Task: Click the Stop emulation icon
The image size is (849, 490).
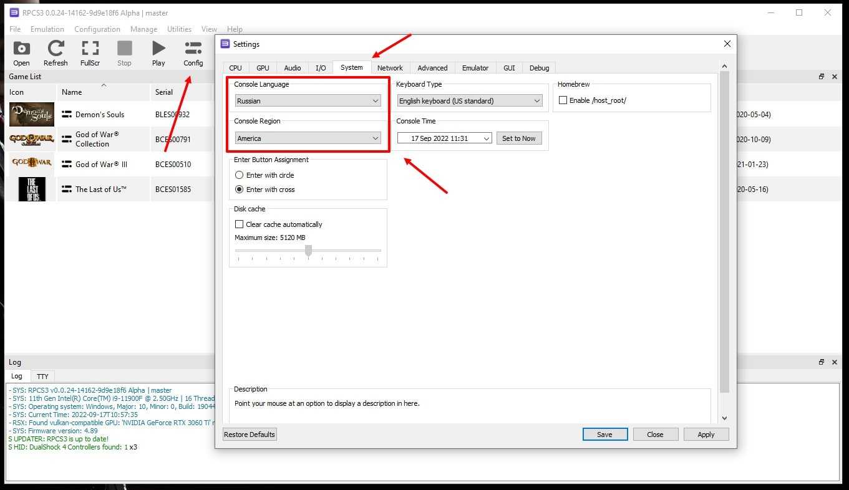Action: point(125,49)
